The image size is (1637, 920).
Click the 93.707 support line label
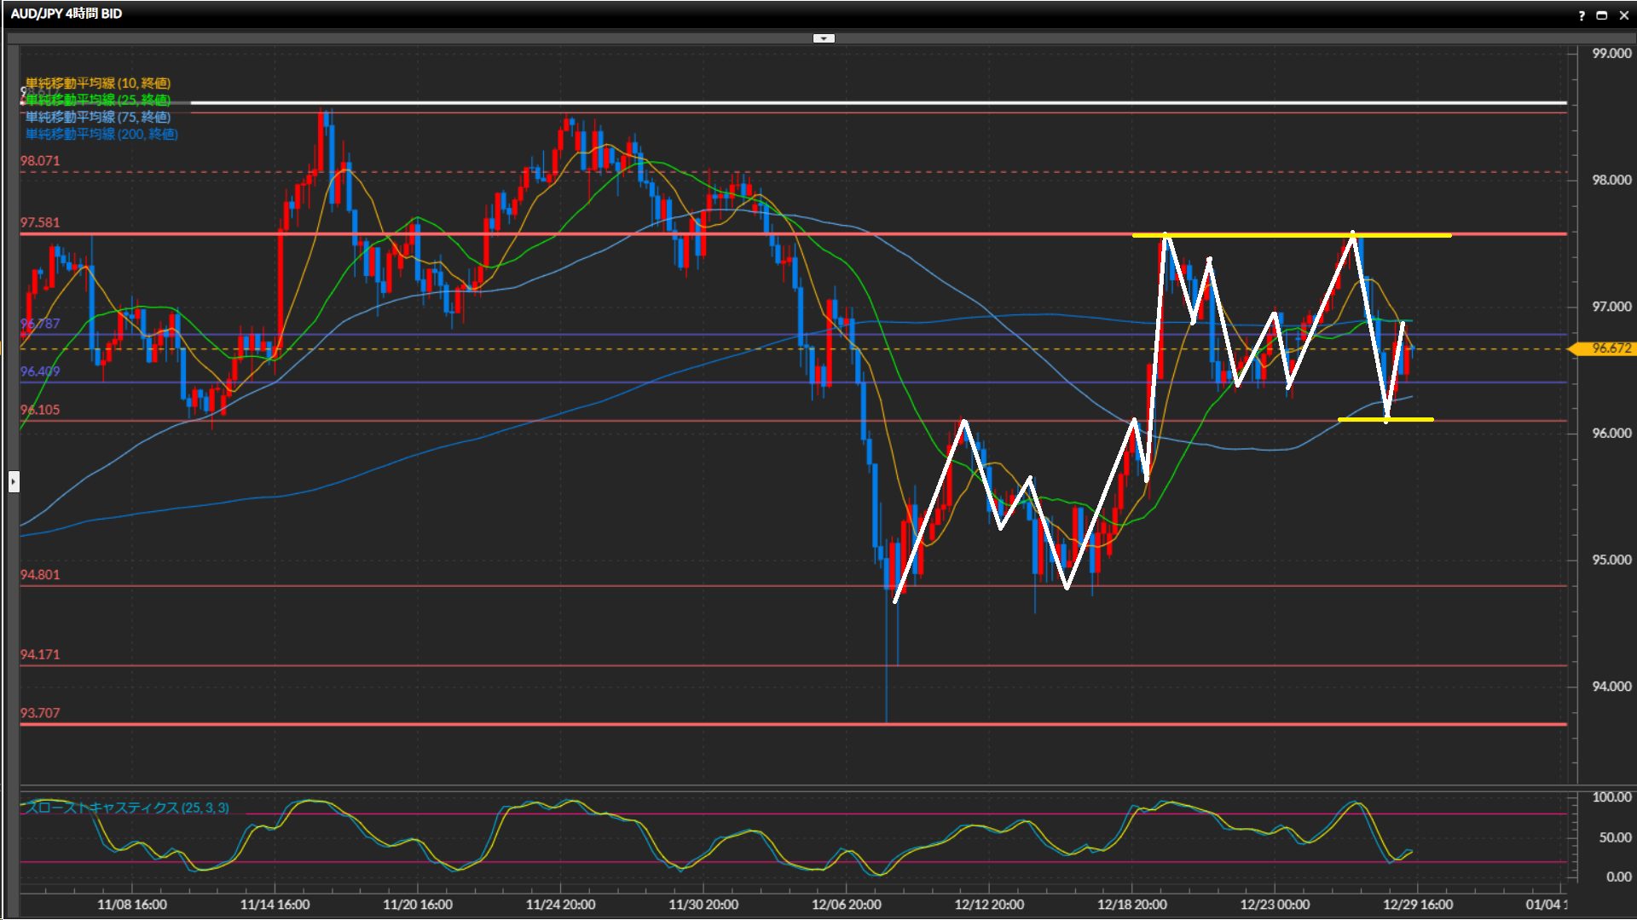pyautogui.click(x=40, y=713)
